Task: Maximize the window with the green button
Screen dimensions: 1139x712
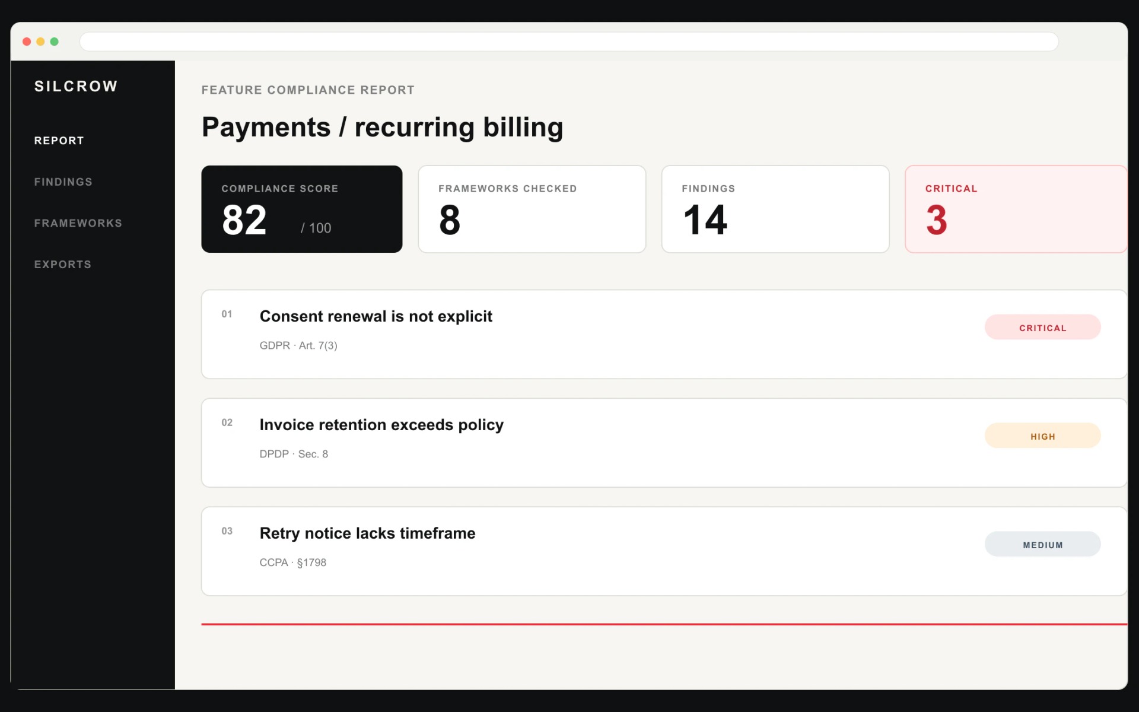Action: [x=55, y=42]
